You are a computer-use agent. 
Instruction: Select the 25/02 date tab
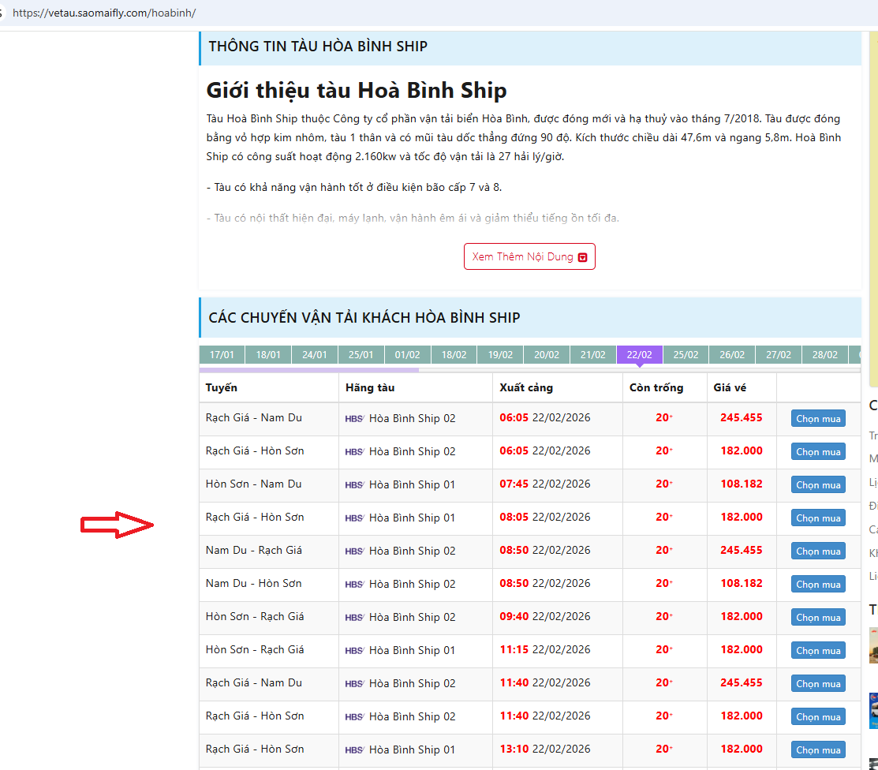[x=686, y=355]
